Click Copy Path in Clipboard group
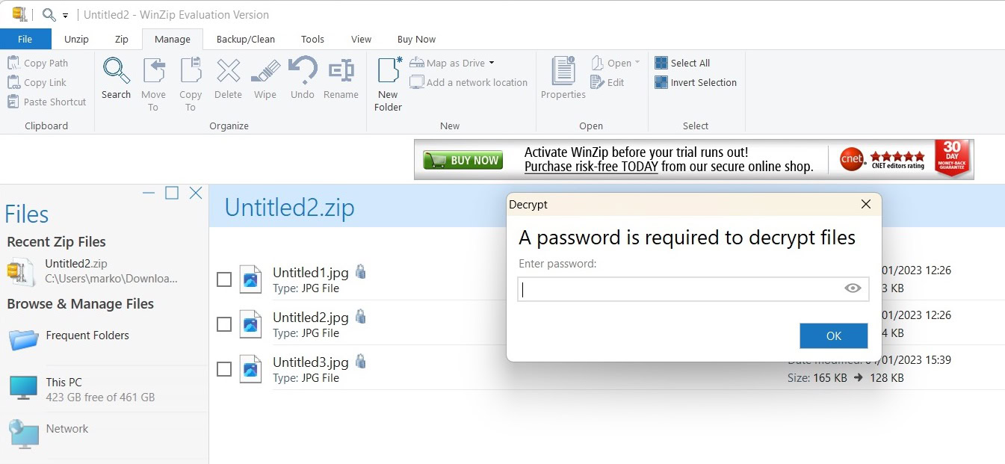 click(x=38, y=63)
